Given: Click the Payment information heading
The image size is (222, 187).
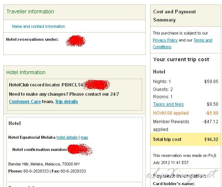Looking at the screenshot, I should point(179,176).
